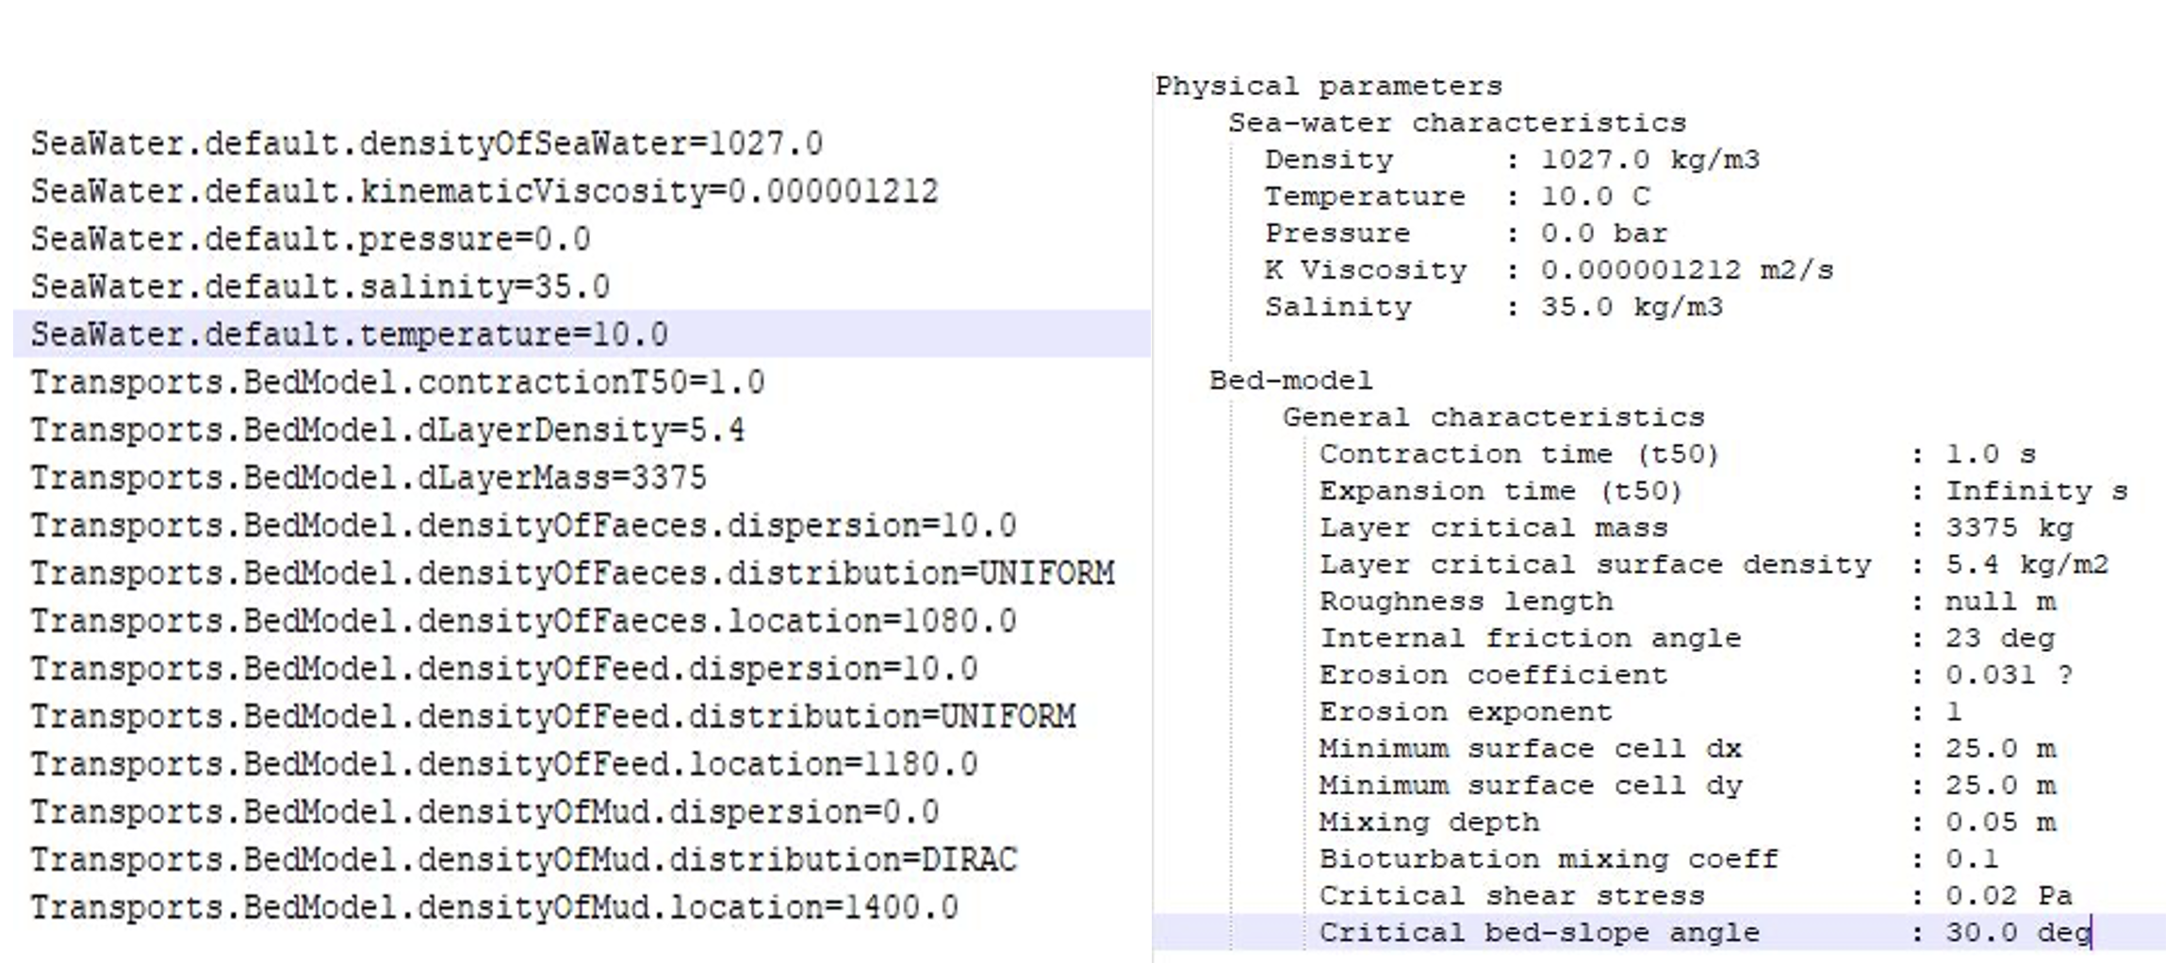Select the SeaWater.default.salinity=35.0 line
2181x963 pixels.
click(x=320, y=286)
